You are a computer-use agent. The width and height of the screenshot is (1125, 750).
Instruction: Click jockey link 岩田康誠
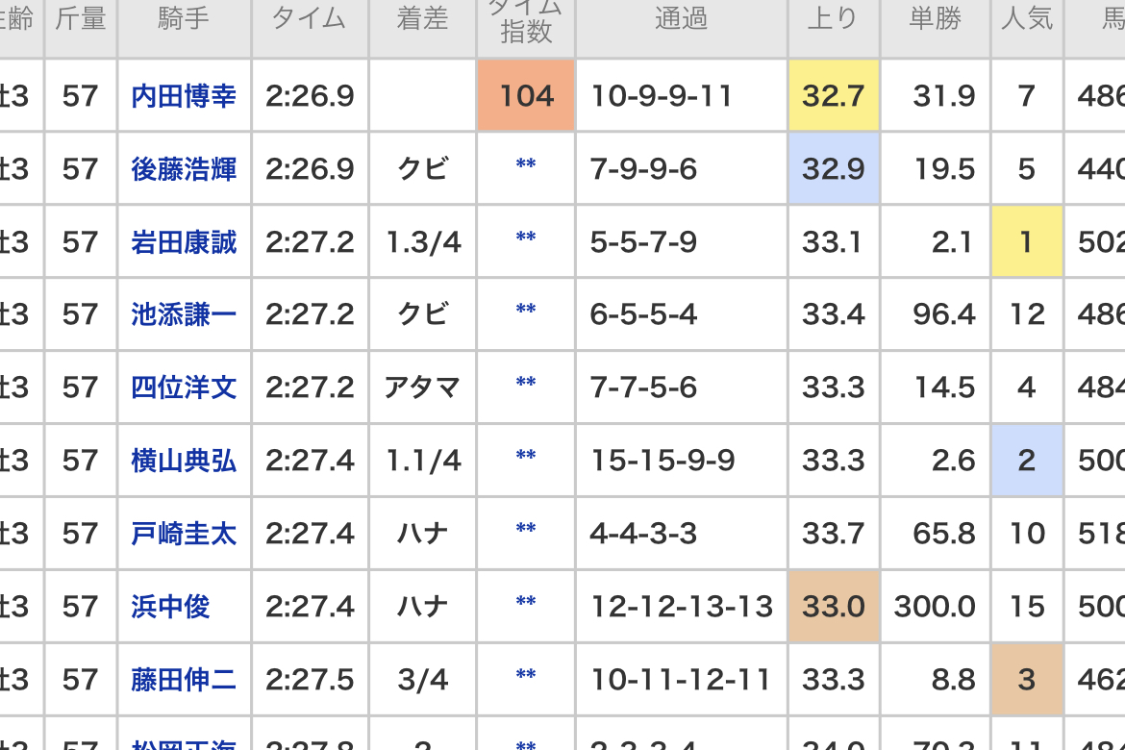[x=184, y=242]
